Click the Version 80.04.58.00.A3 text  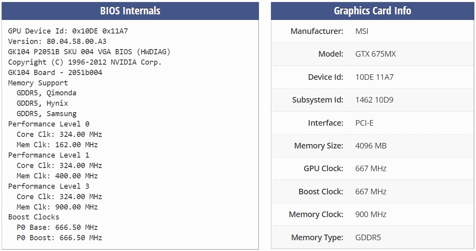57,41
